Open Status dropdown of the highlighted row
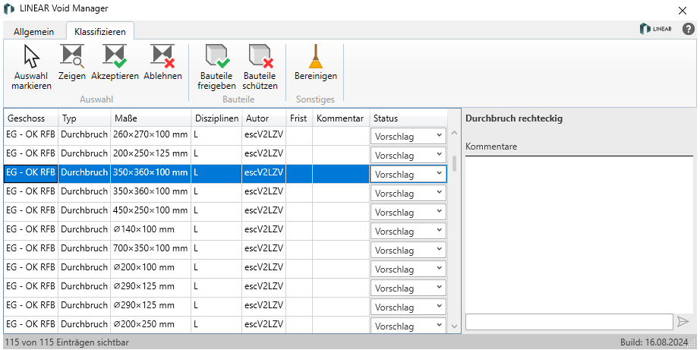Image resolution: width=700 pixels, height=350 pixels. point(408,174)
